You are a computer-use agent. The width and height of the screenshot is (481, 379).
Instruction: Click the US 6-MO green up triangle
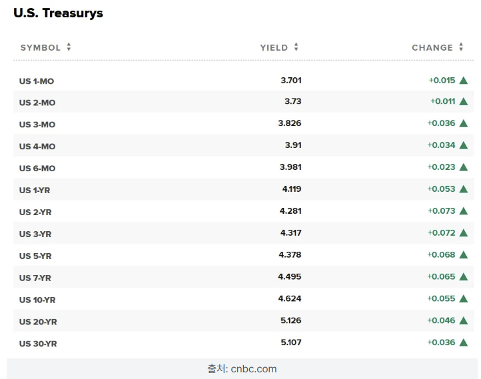pyautogui.click(x=464, y=167)
